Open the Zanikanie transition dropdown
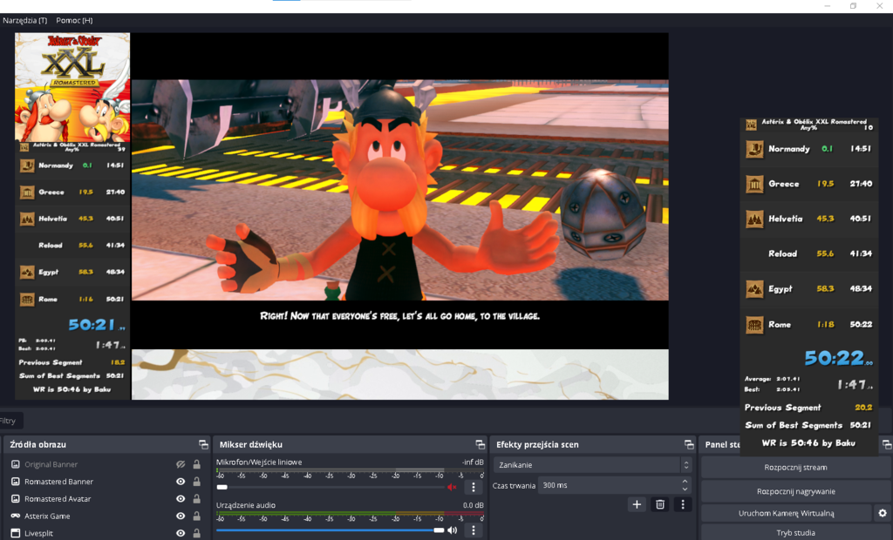 click(593, 465)
